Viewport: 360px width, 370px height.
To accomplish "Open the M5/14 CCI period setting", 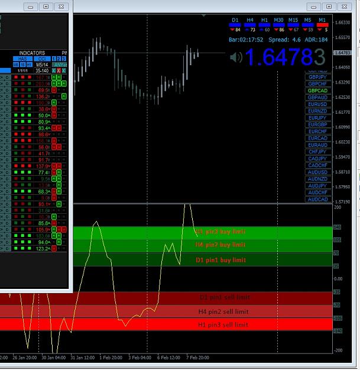I will pyautogui.click(x=42, y=65).
